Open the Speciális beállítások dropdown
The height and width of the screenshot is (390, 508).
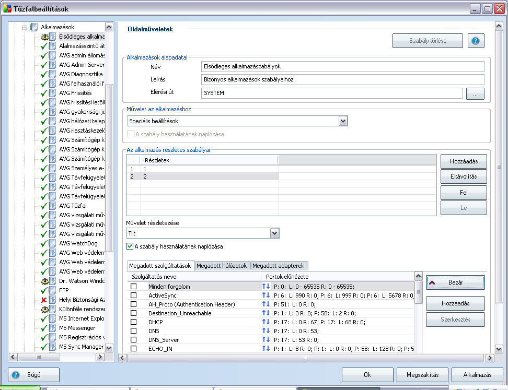pyautogui.click(x=343, y=121)
